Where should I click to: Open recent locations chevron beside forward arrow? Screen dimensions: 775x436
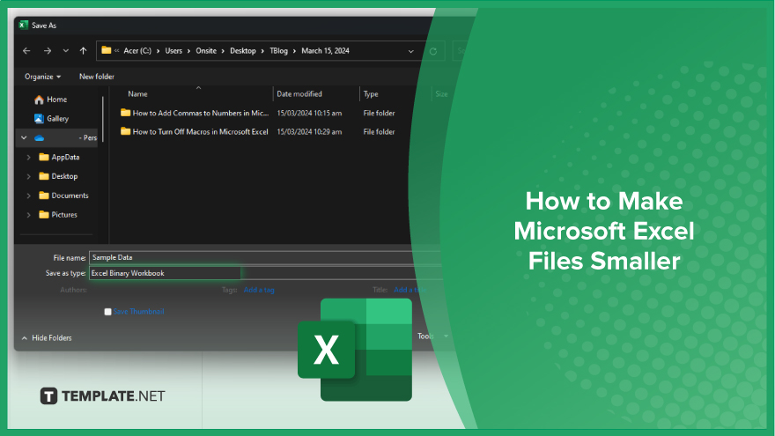pyautogui.click(x=66, y=51)
